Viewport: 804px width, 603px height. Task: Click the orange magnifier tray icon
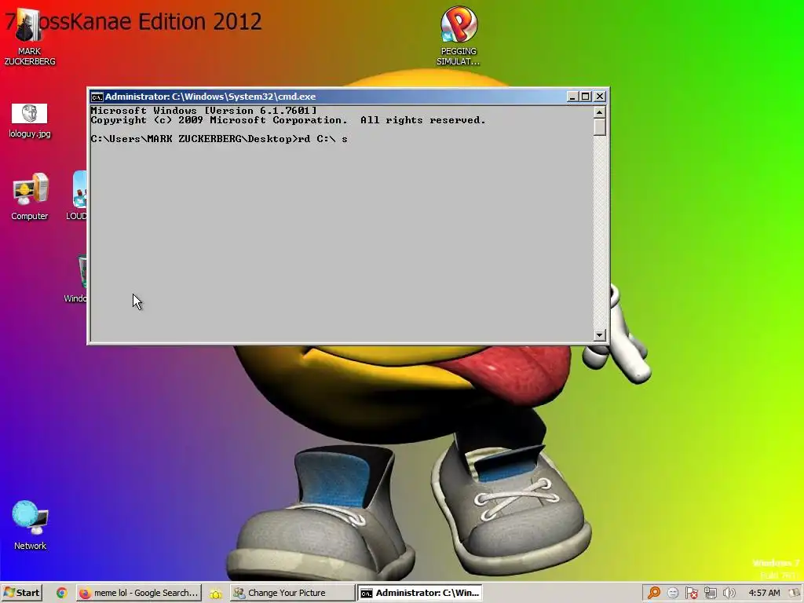pos(654,593)
